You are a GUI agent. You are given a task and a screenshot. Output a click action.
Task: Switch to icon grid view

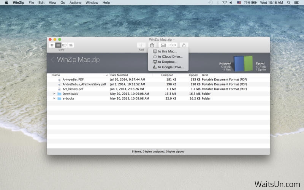point(52,45)
